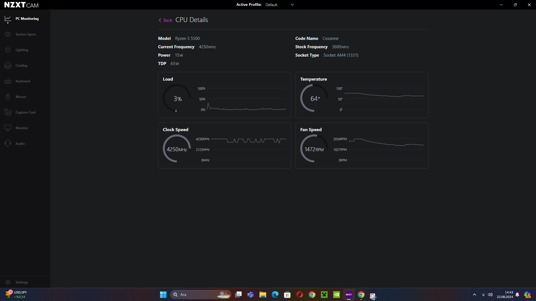Open Minecraft from the taskbar

pyautogui.click(x=324, y=295)
